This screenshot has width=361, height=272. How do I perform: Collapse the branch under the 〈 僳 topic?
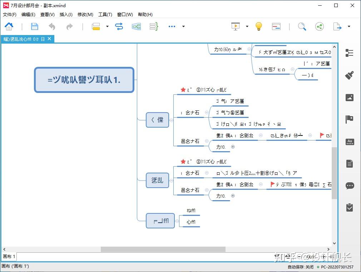coord(171,120)
